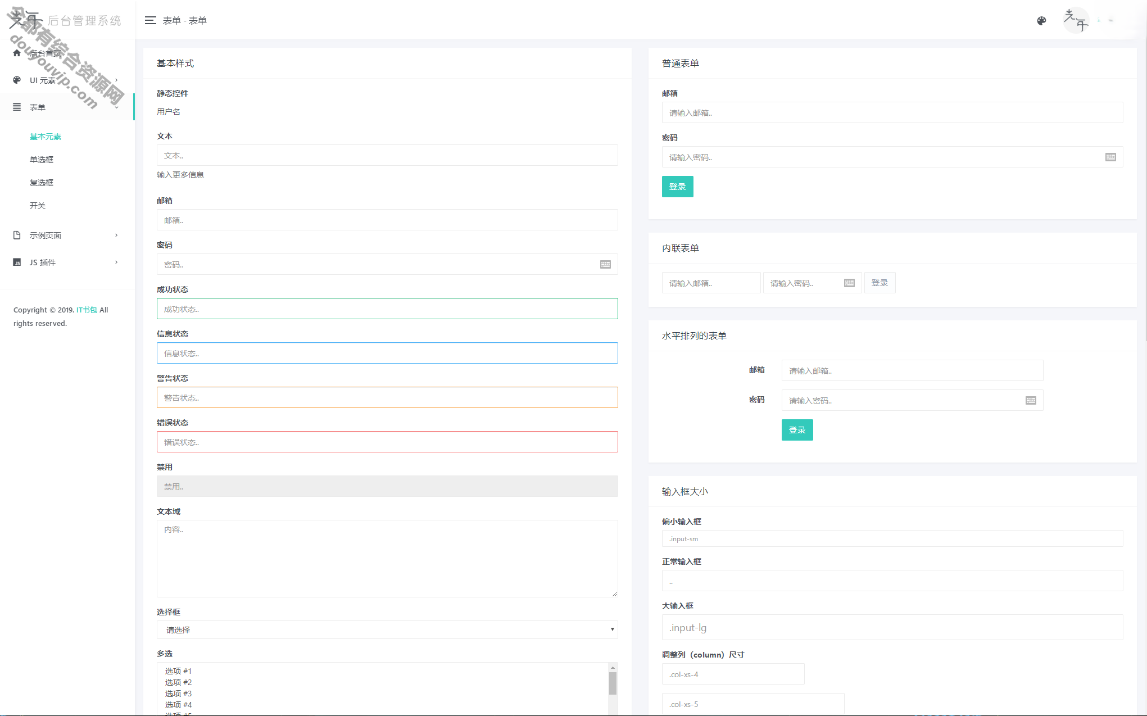Click the static 用户名 text
This screenshot has width=1147, height=716.
[x=169, y=112]
